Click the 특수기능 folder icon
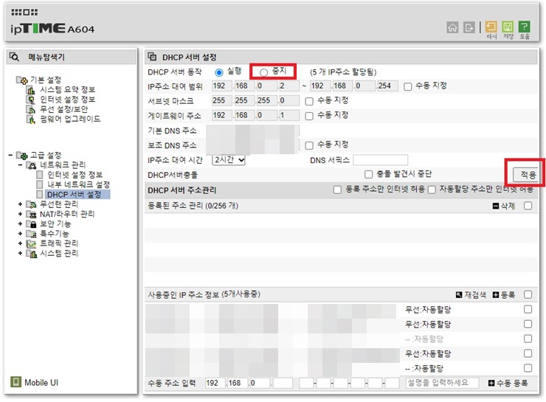Viewport: 546px width, 402px height. [x=31, y=234]
